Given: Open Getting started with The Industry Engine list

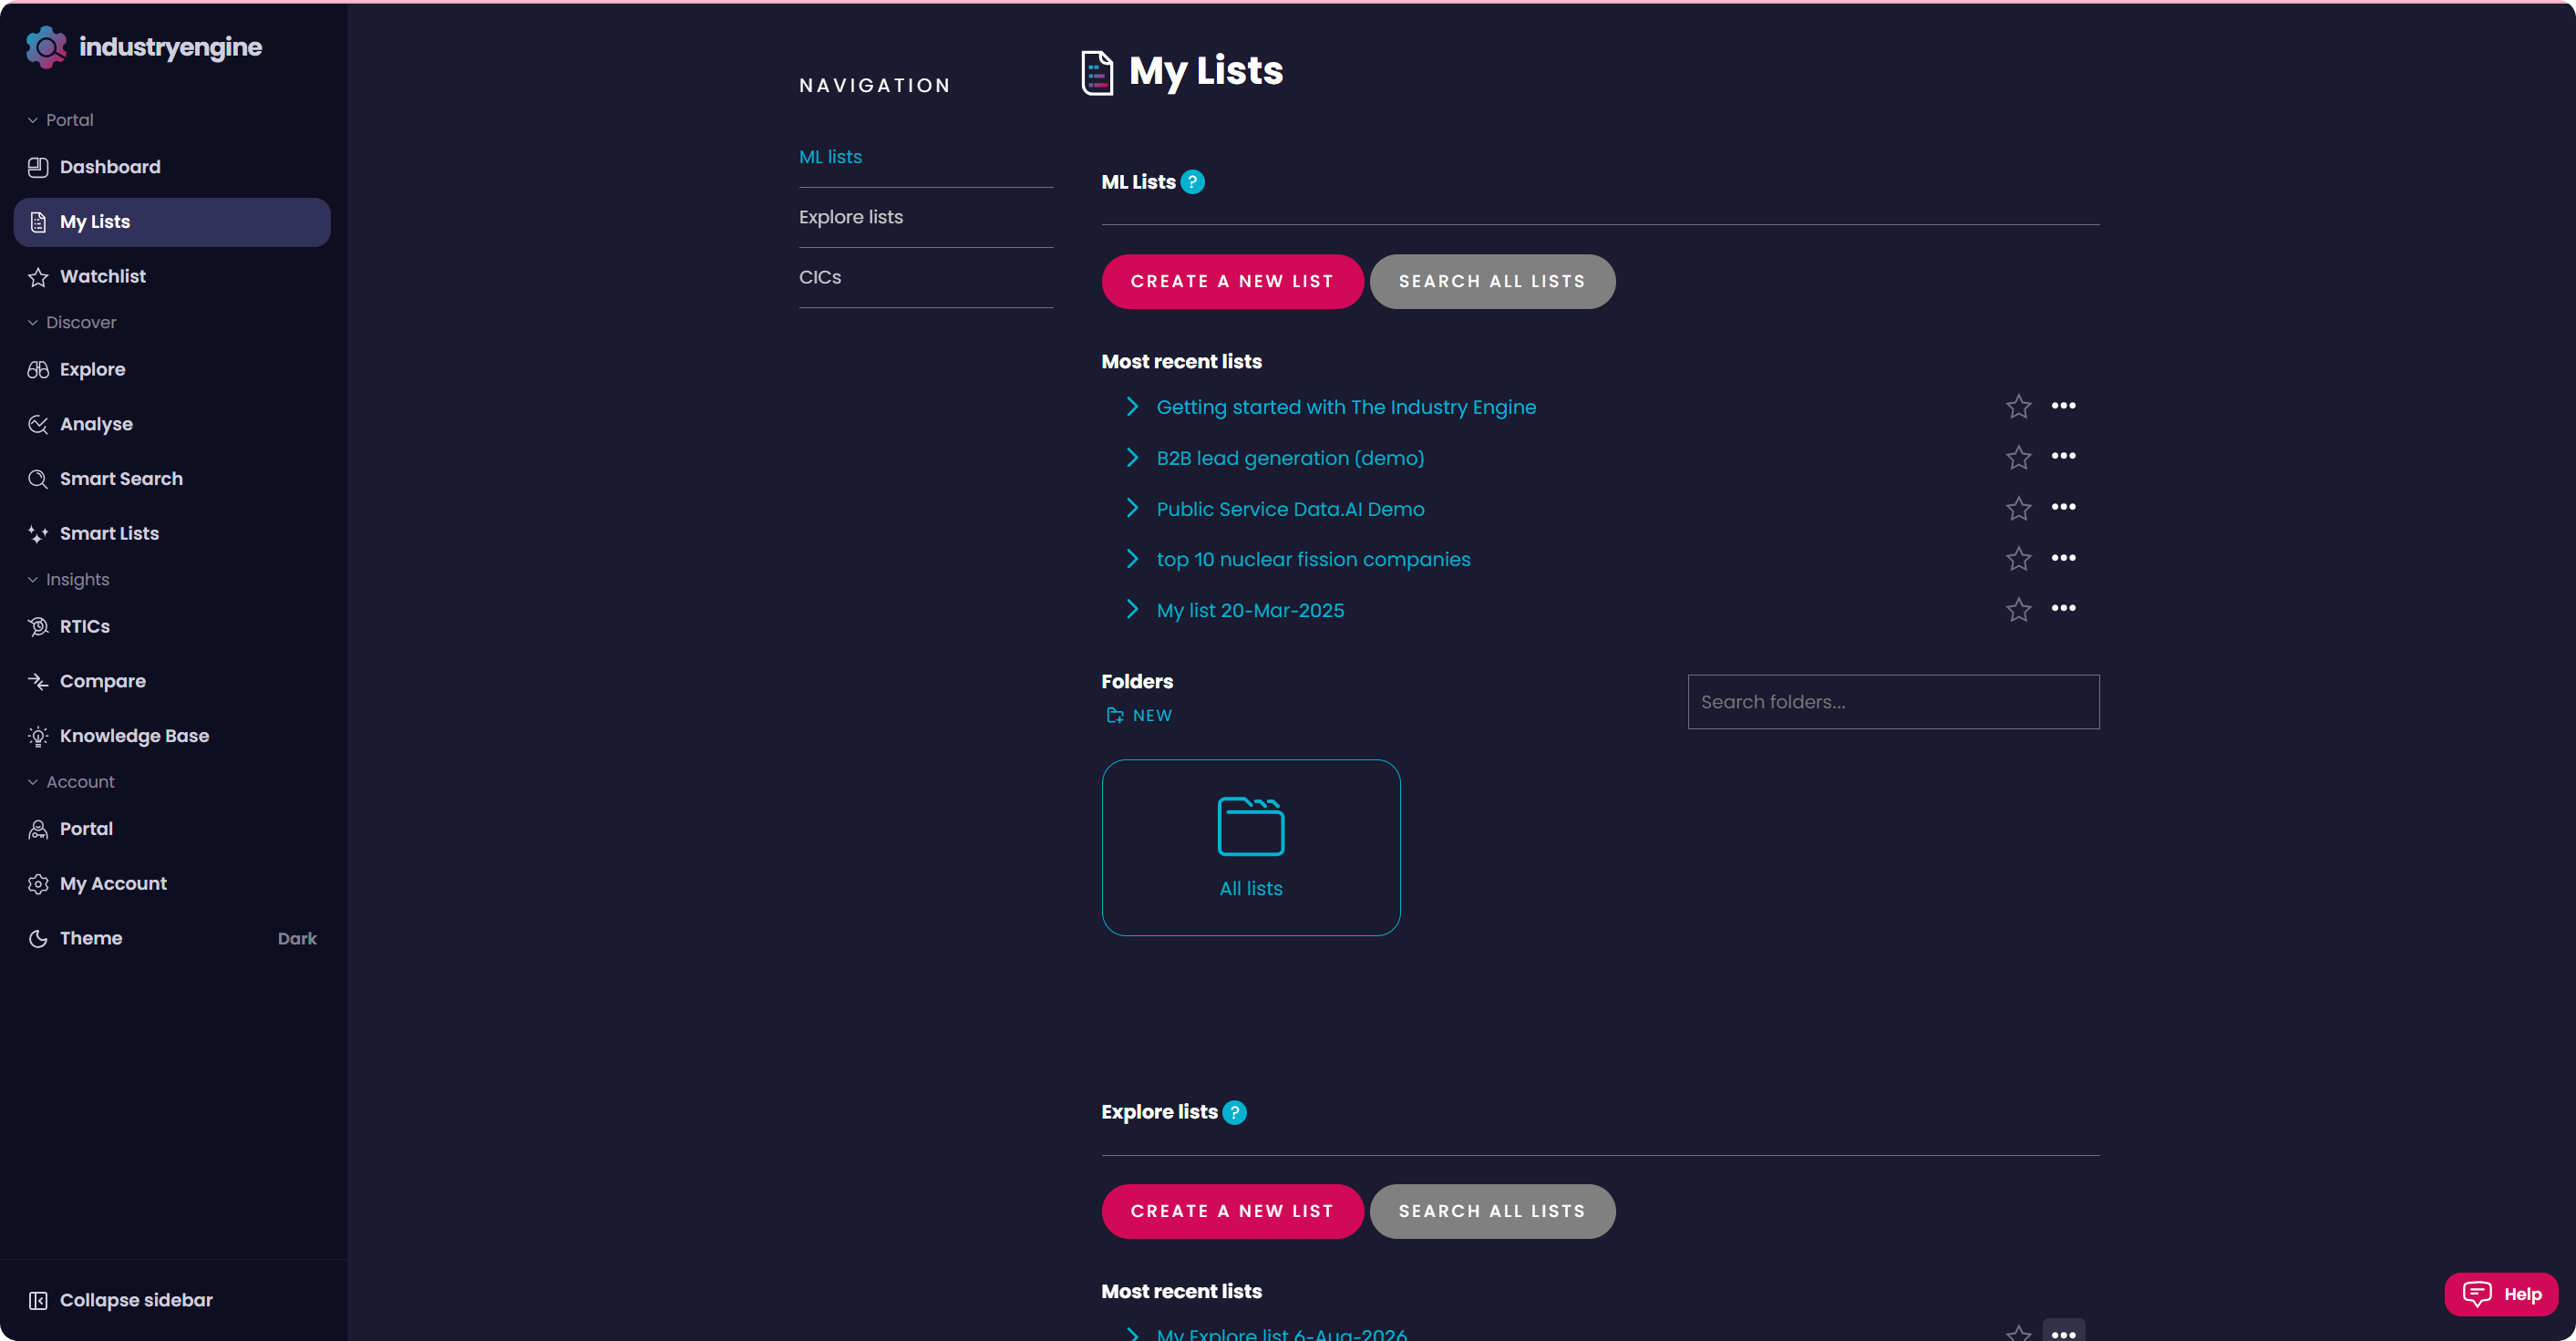Looking at the screenshot, I should [1346, 407].
